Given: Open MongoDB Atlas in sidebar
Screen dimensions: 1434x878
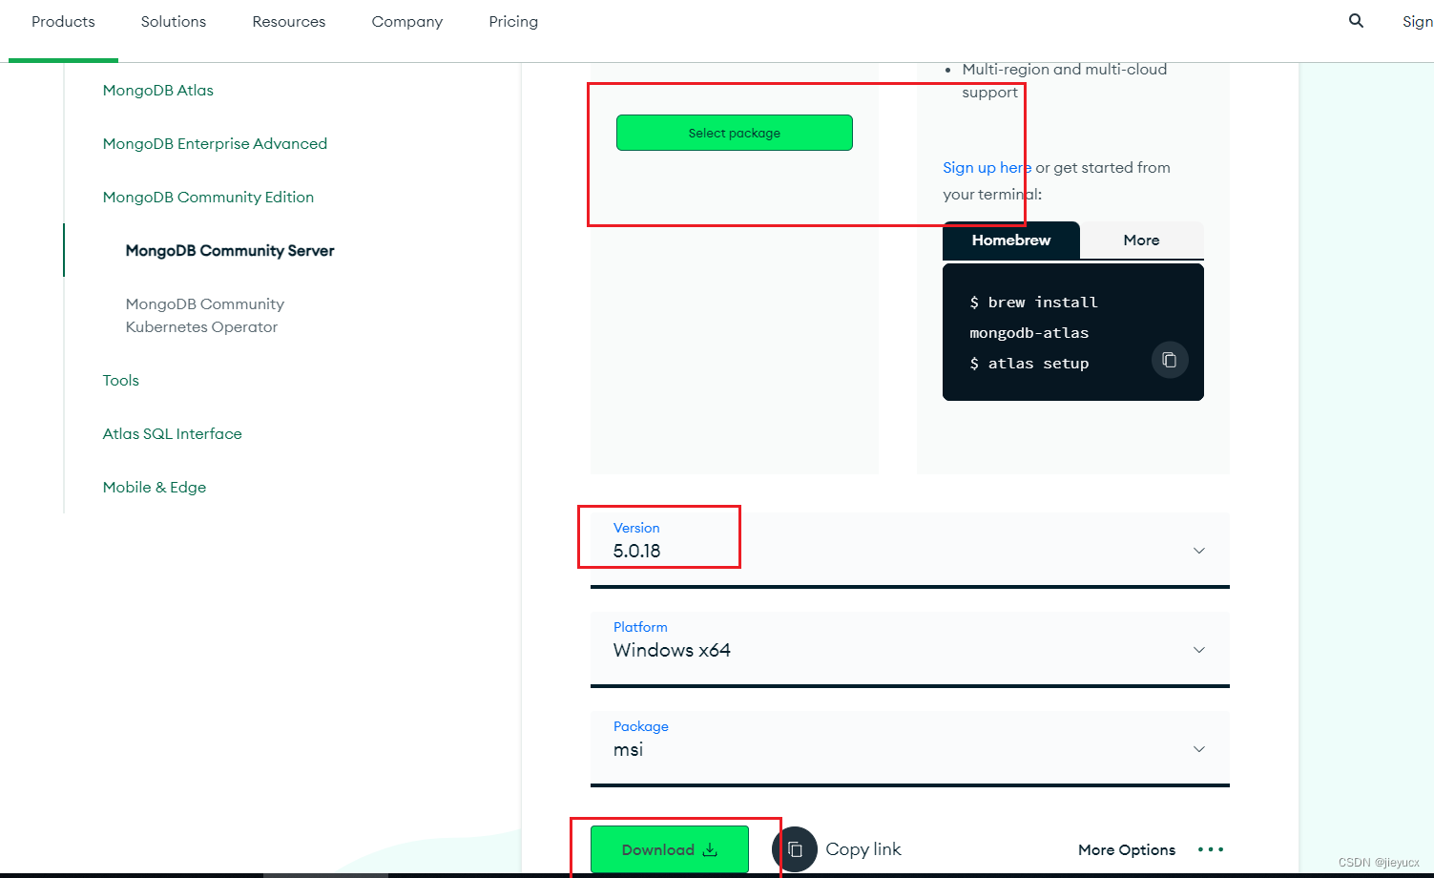Looking at the screenshot, I should tap(158, 90).
